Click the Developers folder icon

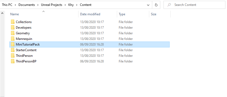click(13, 28)
